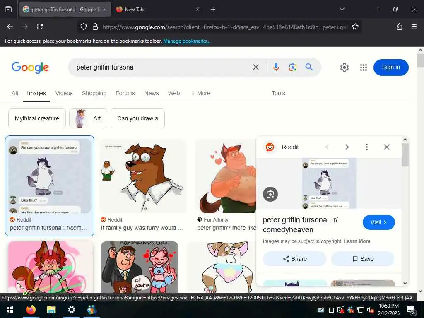424x318 pixels.
Task: Open the Reddit source icon in preview
Action: [270, 147]
